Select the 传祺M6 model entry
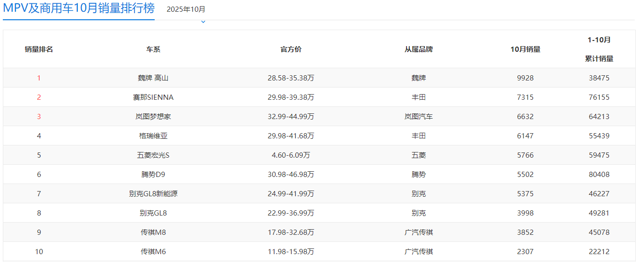Viewport: 639px width, 264px height. 153,252
